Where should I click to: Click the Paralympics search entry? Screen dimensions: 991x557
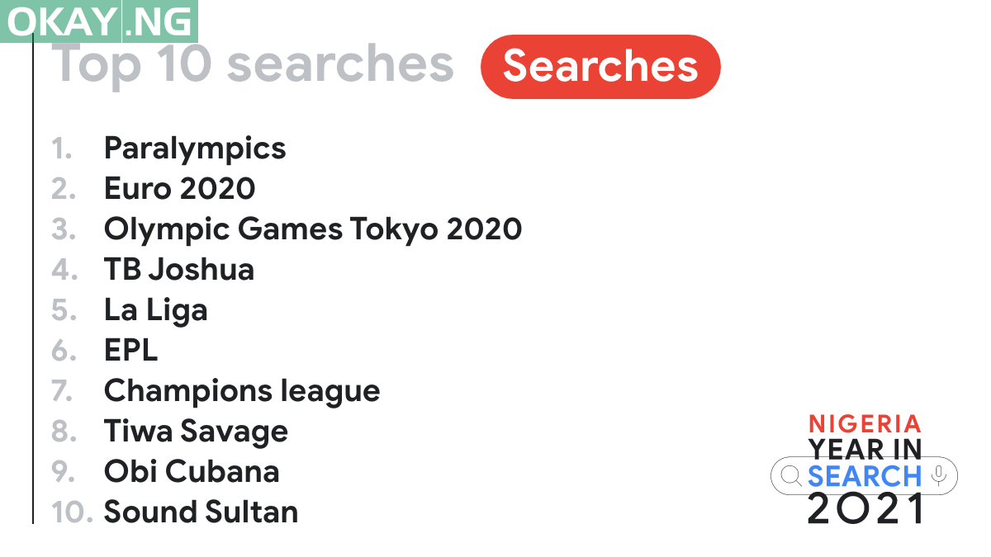[x=195, y=149]
